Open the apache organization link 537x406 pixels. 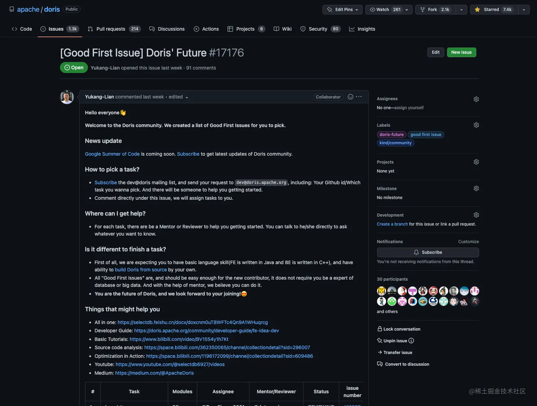[x=28, y=9]
